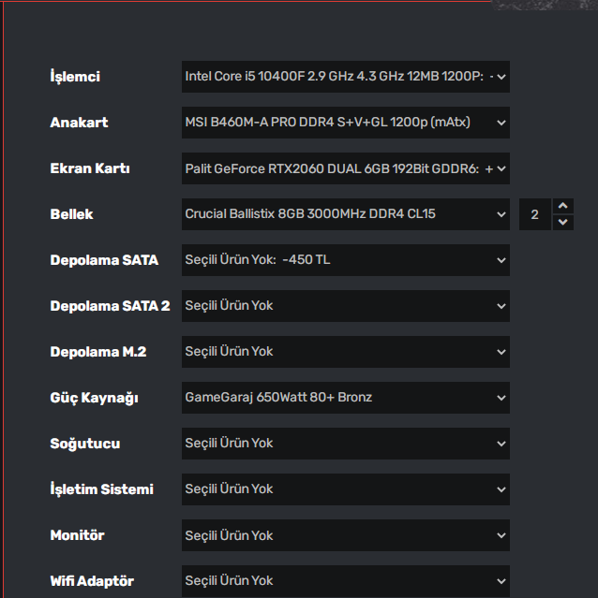598x598 pixels.
Task: Open the Güç Kaynağı power supply dropdown
Action: [x=345, y=398]
